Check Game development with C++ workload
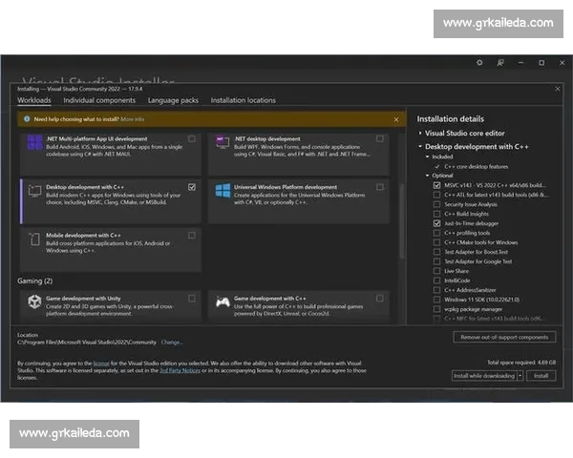 click(x=380, y=299)
